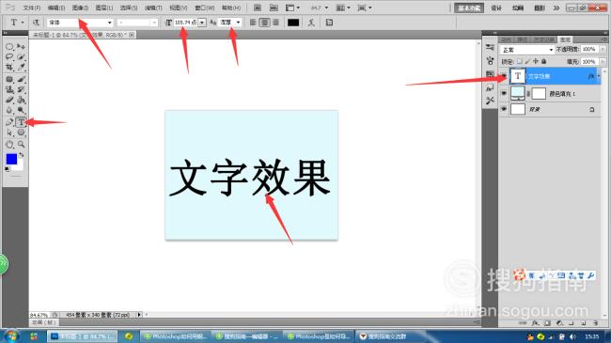Image resolution: width=611 pixels, height=343 pixels.
Task: Select the Hand tool
Action: 9,144
